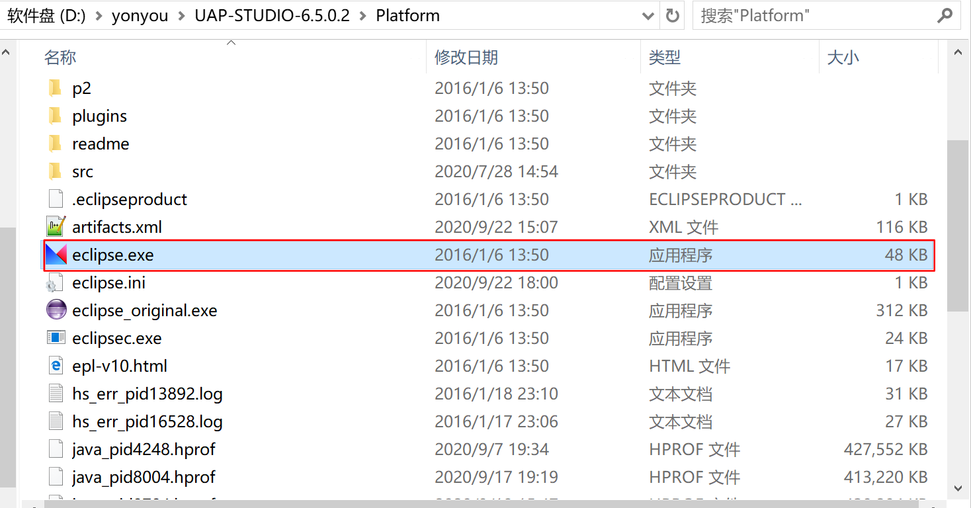
Task: Select the eclipsec.exe file name
Action: (x=117, y=338)
